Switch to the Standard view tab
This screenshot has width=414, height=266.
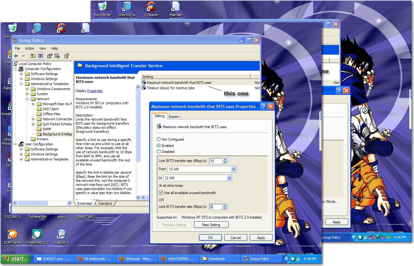[105, 204]
